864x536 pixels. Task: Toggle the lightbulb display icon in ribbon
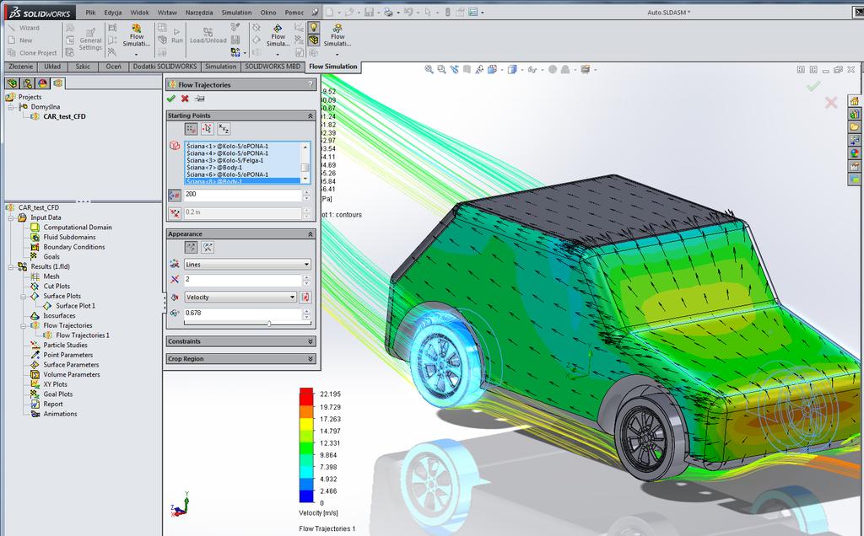pos(314,28)
